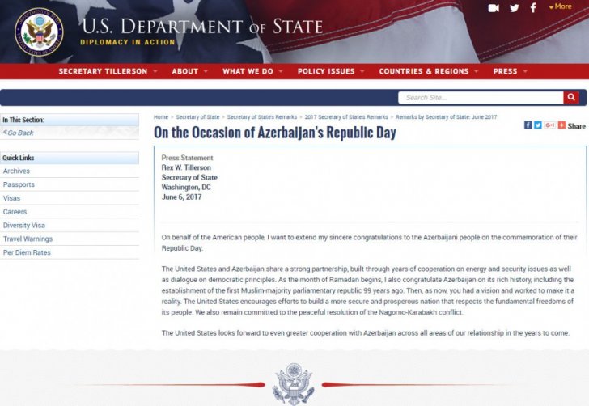This screenshot has width=589, height=406.
Task: Go to Remarks by Secretary of State: June 2017 breadcrumb
Action: tap(447, 117)
